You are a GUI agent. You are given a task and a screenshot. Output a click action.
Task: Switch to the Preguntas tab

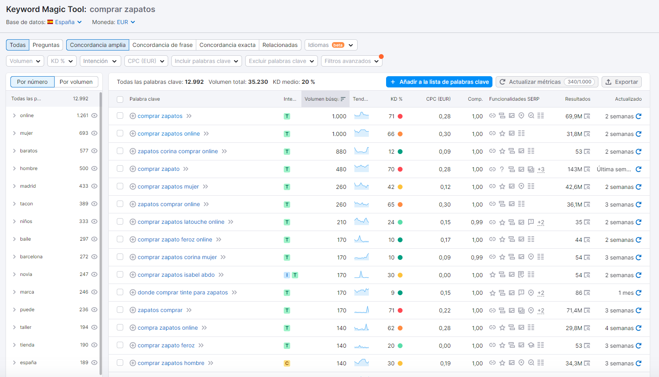point(46,45)
